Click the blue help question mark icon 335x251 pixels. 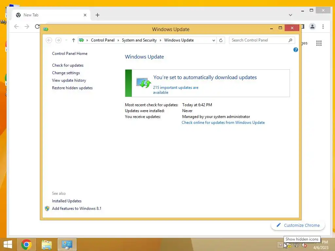click(295, 50)
